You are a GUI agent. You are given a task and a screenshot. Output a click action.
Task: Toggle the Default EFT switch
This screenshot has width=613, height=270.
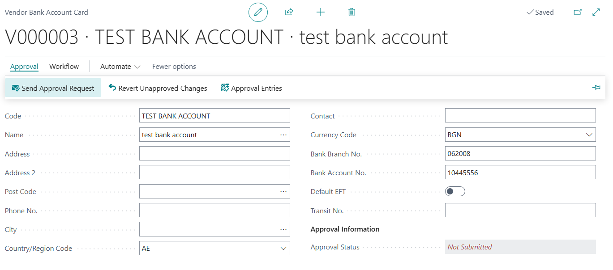pyautogui.click(x=455, y=191)
